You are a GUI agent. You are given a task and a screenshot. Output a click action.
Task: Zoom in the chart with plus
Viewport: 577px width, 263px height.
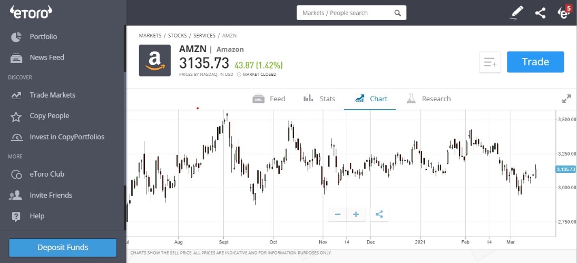click(x=356, y=215)
